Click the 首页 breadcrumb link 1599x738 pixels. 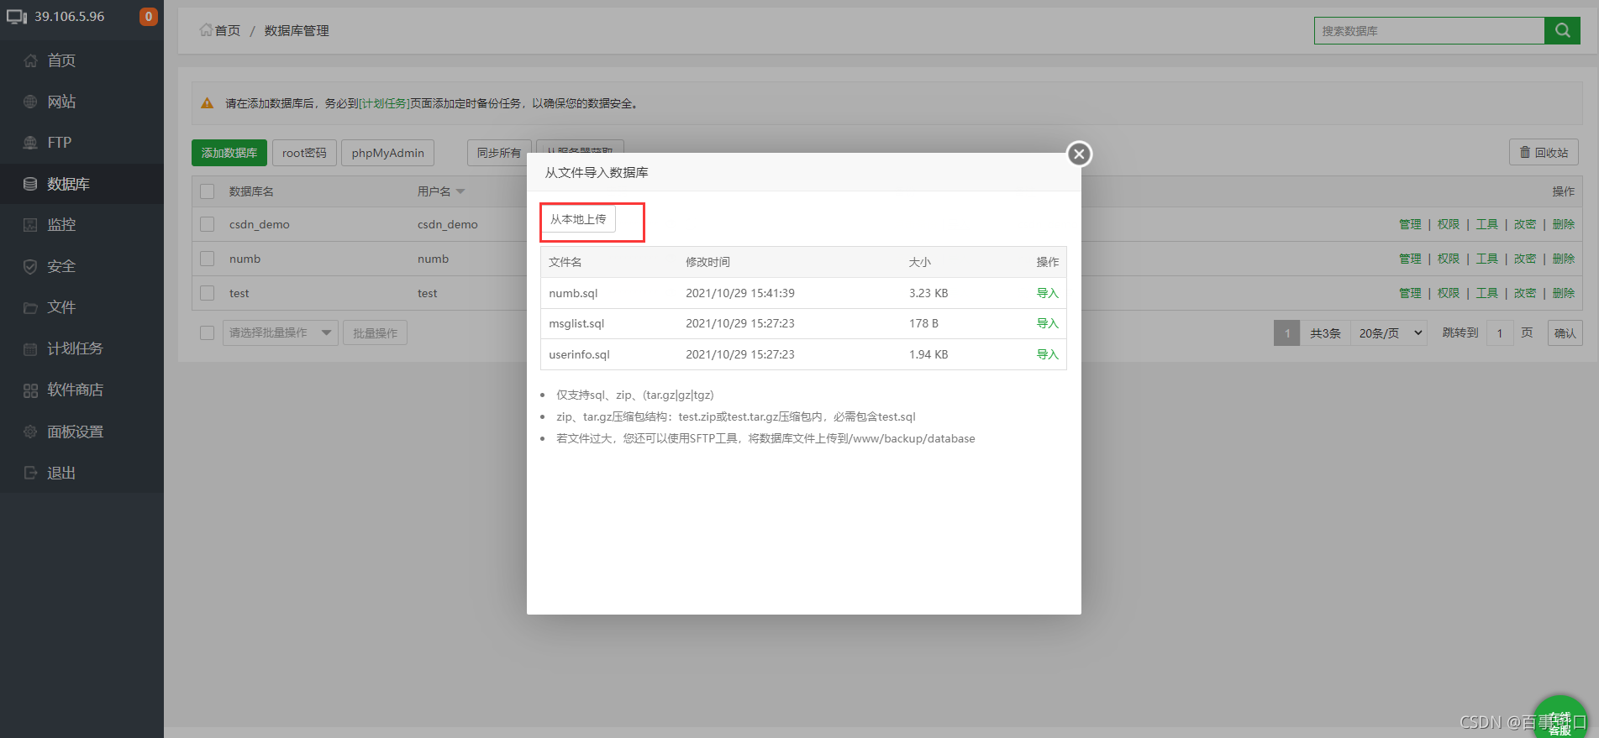pyautogui.click(x=228, y=30)
